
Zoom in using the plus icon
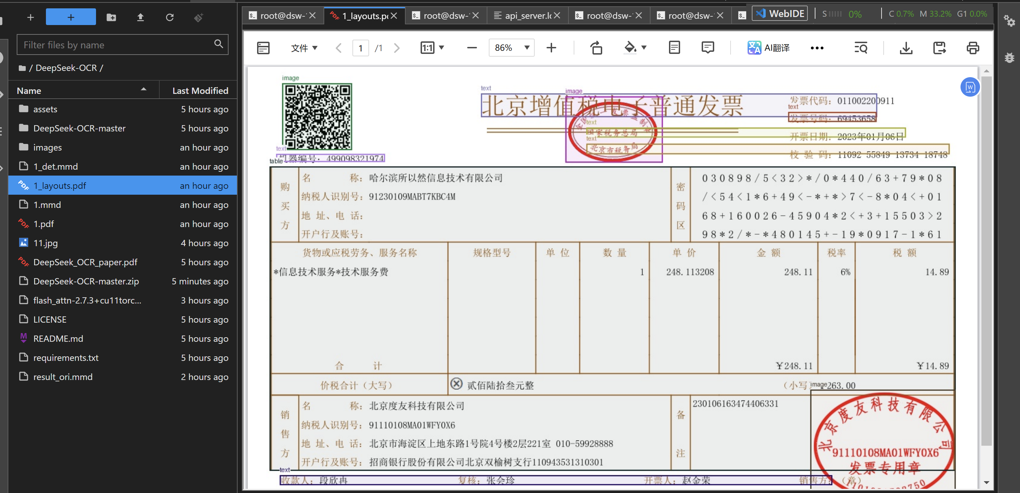[551, 48]
